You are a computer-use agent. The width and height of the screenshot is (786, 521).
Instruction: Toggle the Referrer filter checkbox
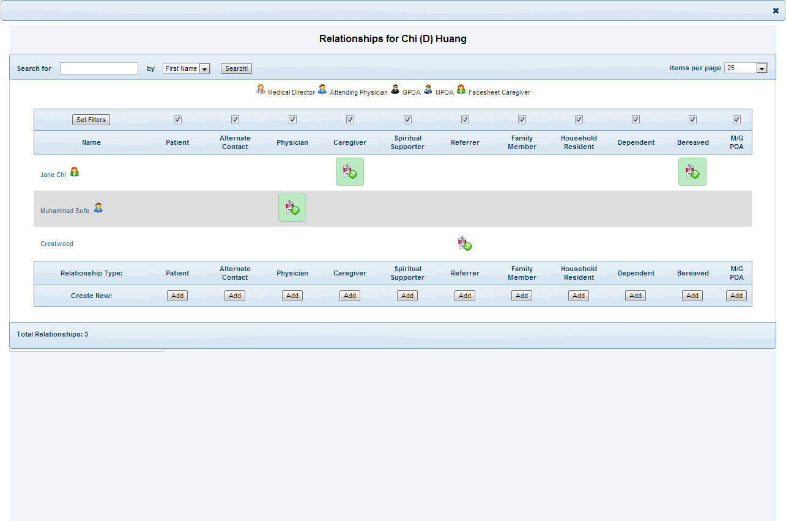coord(465,120)
